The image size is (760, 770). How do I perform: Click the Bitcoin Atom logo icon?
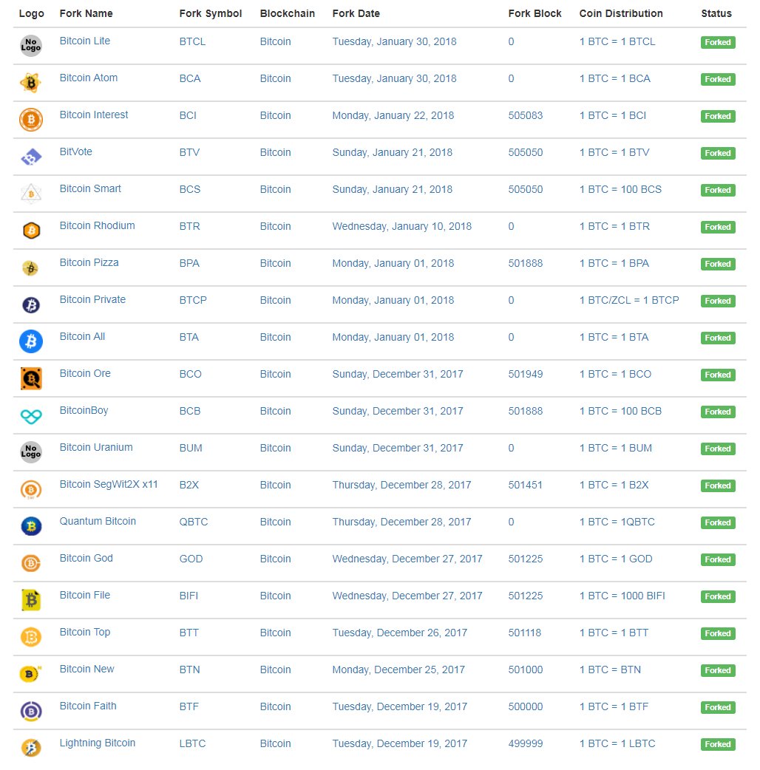[31, 83]
